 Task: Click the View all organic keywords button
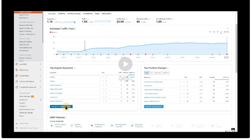(61, 107)
